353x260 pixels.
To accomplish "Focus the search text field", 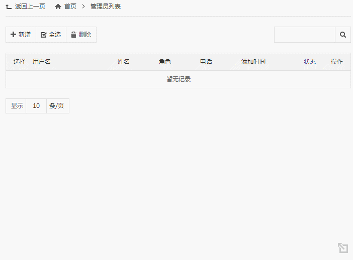I will 304,35.
